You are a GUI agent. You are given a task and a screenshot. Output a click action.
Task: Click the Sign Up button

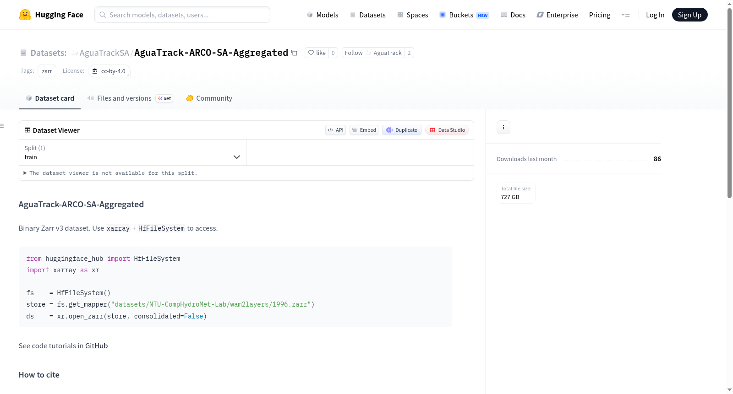coord(689,15)
